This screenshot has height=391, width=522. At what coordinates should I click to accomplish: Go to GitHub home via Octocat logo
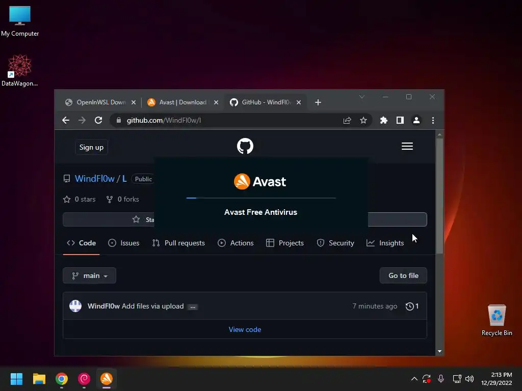tap(245, 146)
